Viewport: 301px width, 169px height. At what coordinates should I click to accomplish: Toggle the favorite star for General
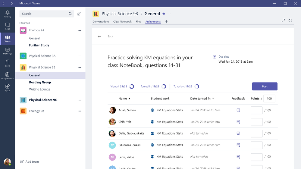coord(164,14)
